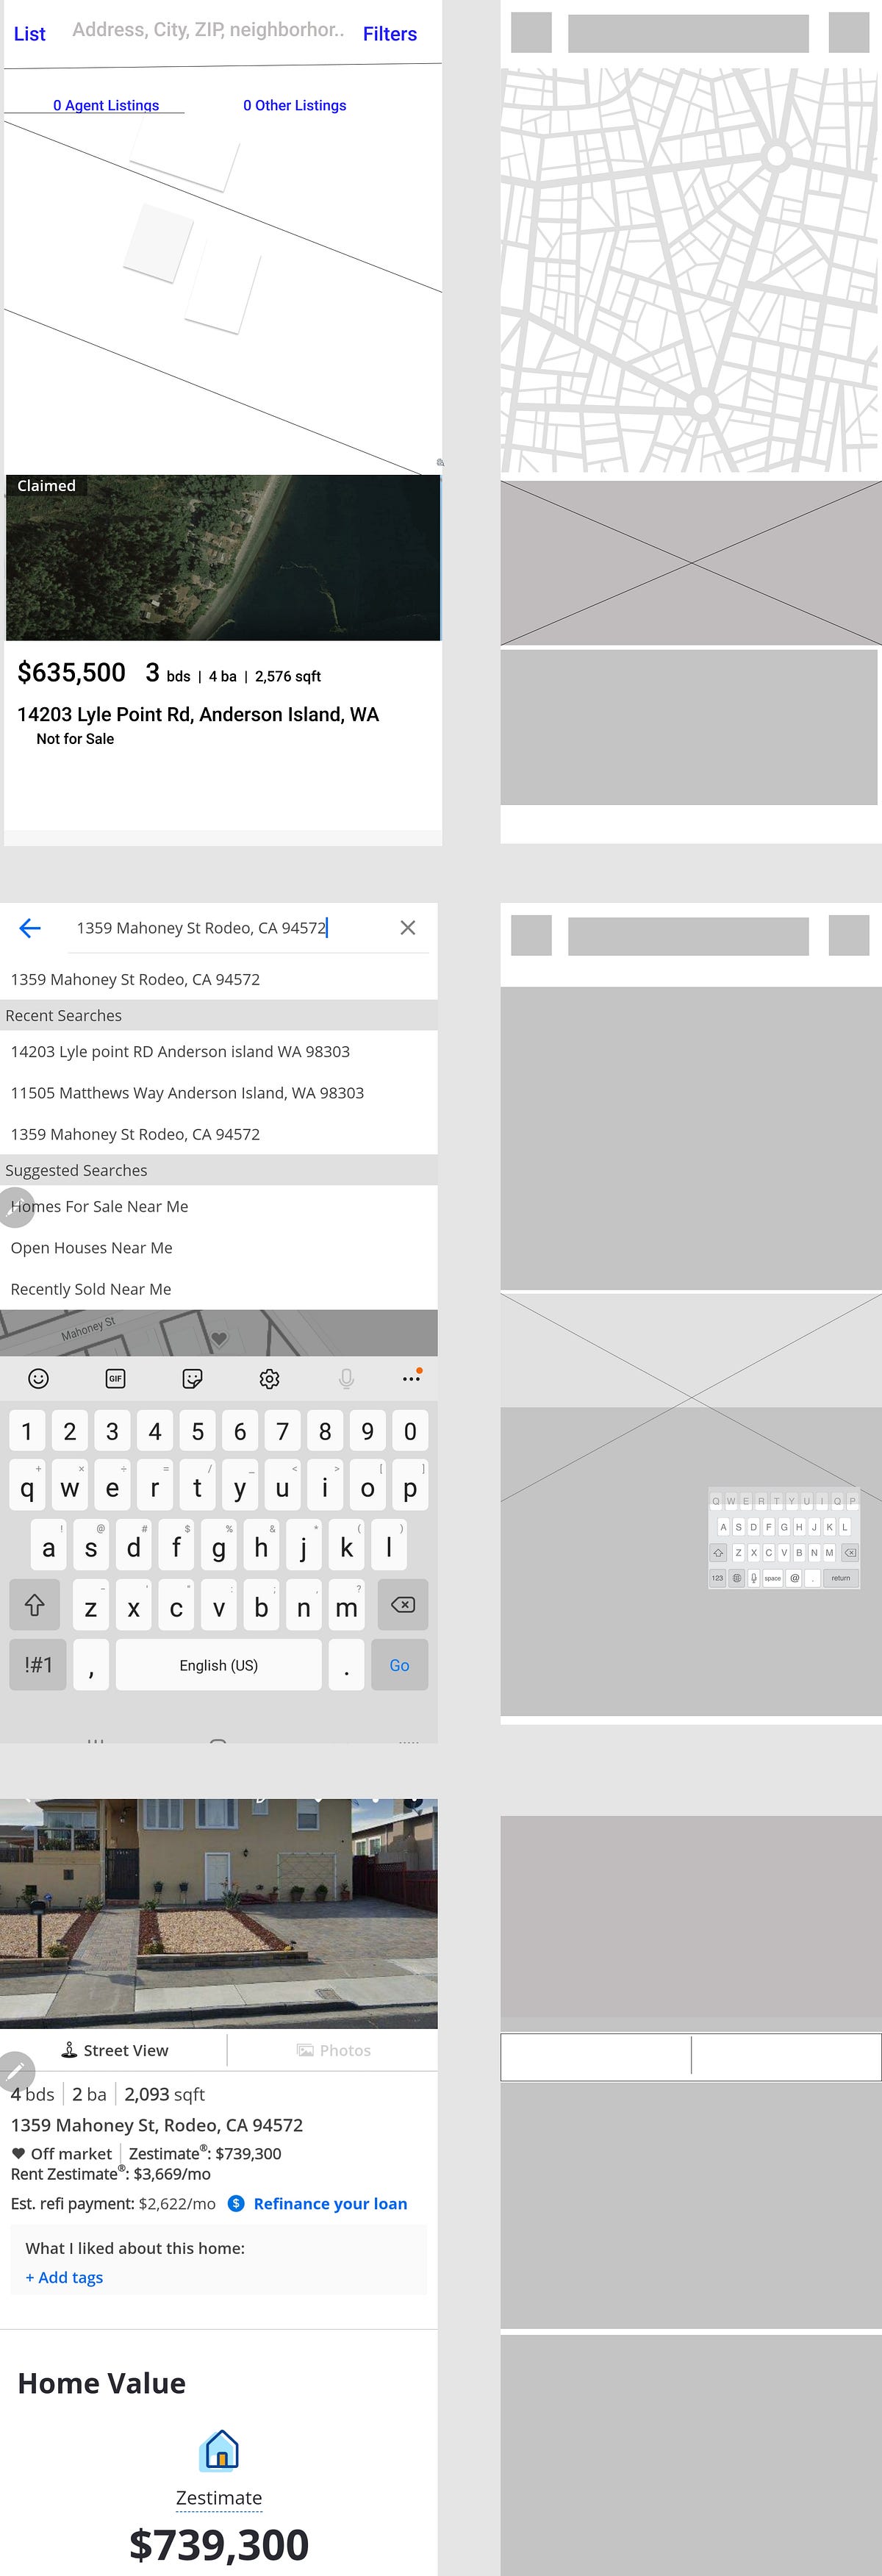Tap the back arrow in search bar
882x2576 pixels.
coord(30,928)
